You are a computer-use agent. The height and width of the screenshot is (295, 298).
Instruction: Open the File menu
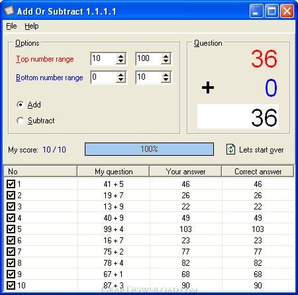tap(11, 26)
